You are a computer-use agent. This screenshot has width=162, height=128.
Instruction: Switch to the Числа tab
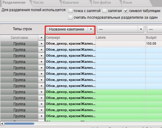38,2
